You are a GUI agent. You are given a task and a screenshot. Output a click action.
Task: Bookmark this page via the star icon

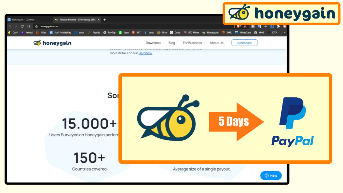pyautogui.click(x=28, y=26)
